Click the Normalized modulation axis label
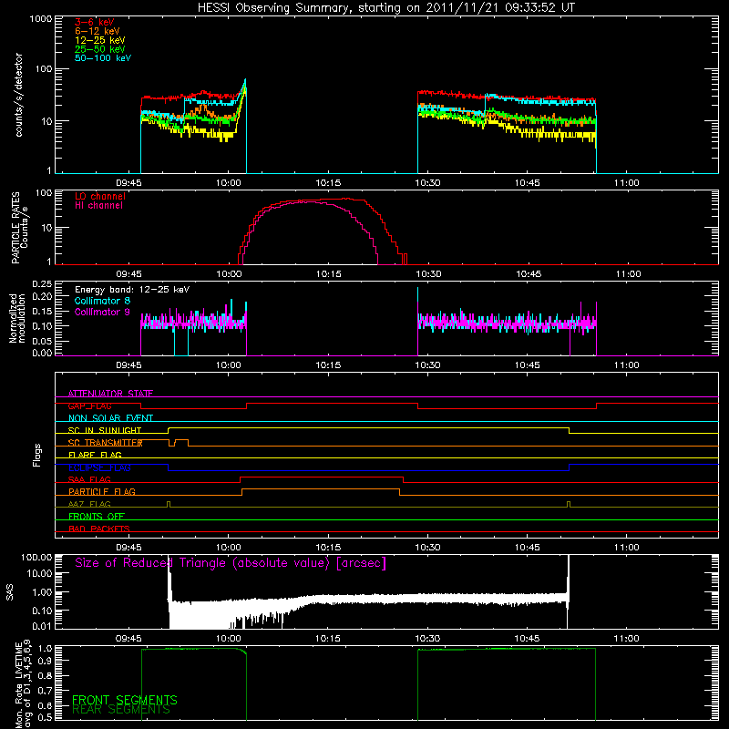 [x=17, y=318]
